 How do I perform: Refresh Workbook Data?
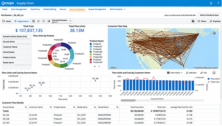[x=209, y=15]
